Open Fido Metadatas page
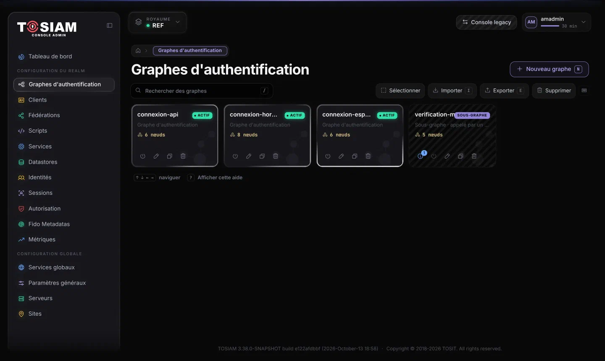 [64, 224]
